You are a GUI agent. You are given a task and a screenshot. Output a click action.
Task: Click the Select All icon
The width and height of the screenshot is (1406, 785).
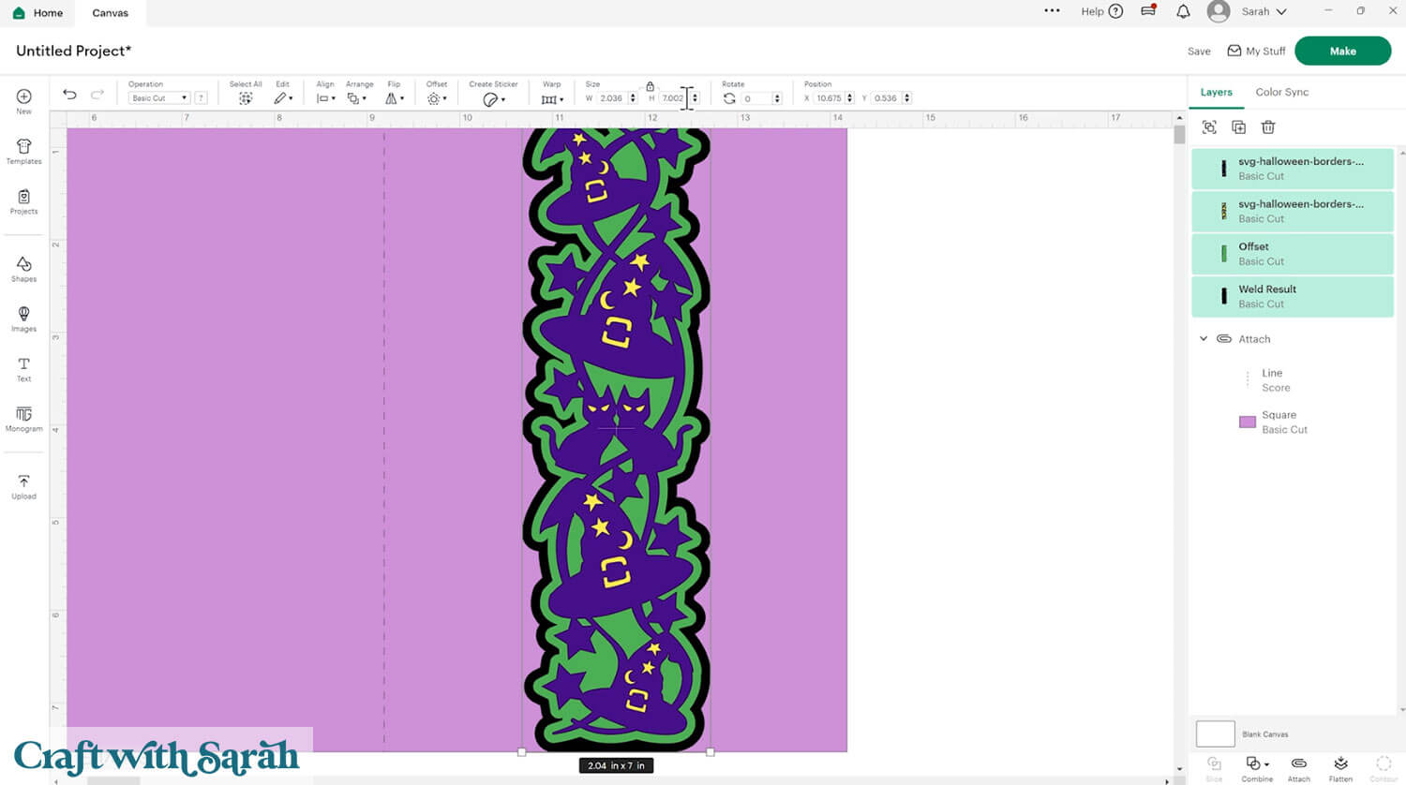tap(246, 97)
